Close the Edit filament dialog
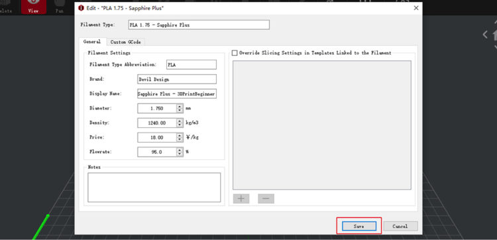Screen dimensions: 497x240 tap(416, 8)
